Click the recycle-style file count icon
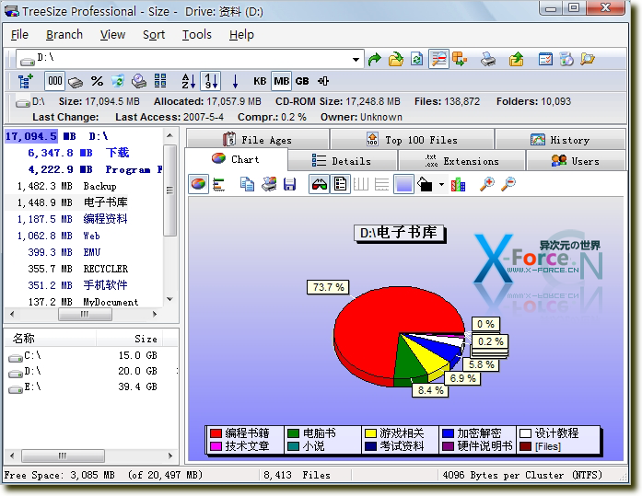 (118, 81)
